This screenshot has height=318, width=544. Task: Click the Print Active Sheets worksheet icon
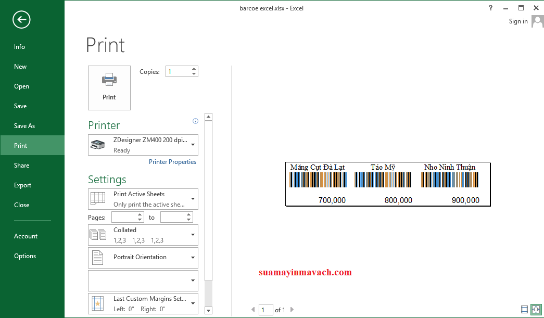coord(98,199)
